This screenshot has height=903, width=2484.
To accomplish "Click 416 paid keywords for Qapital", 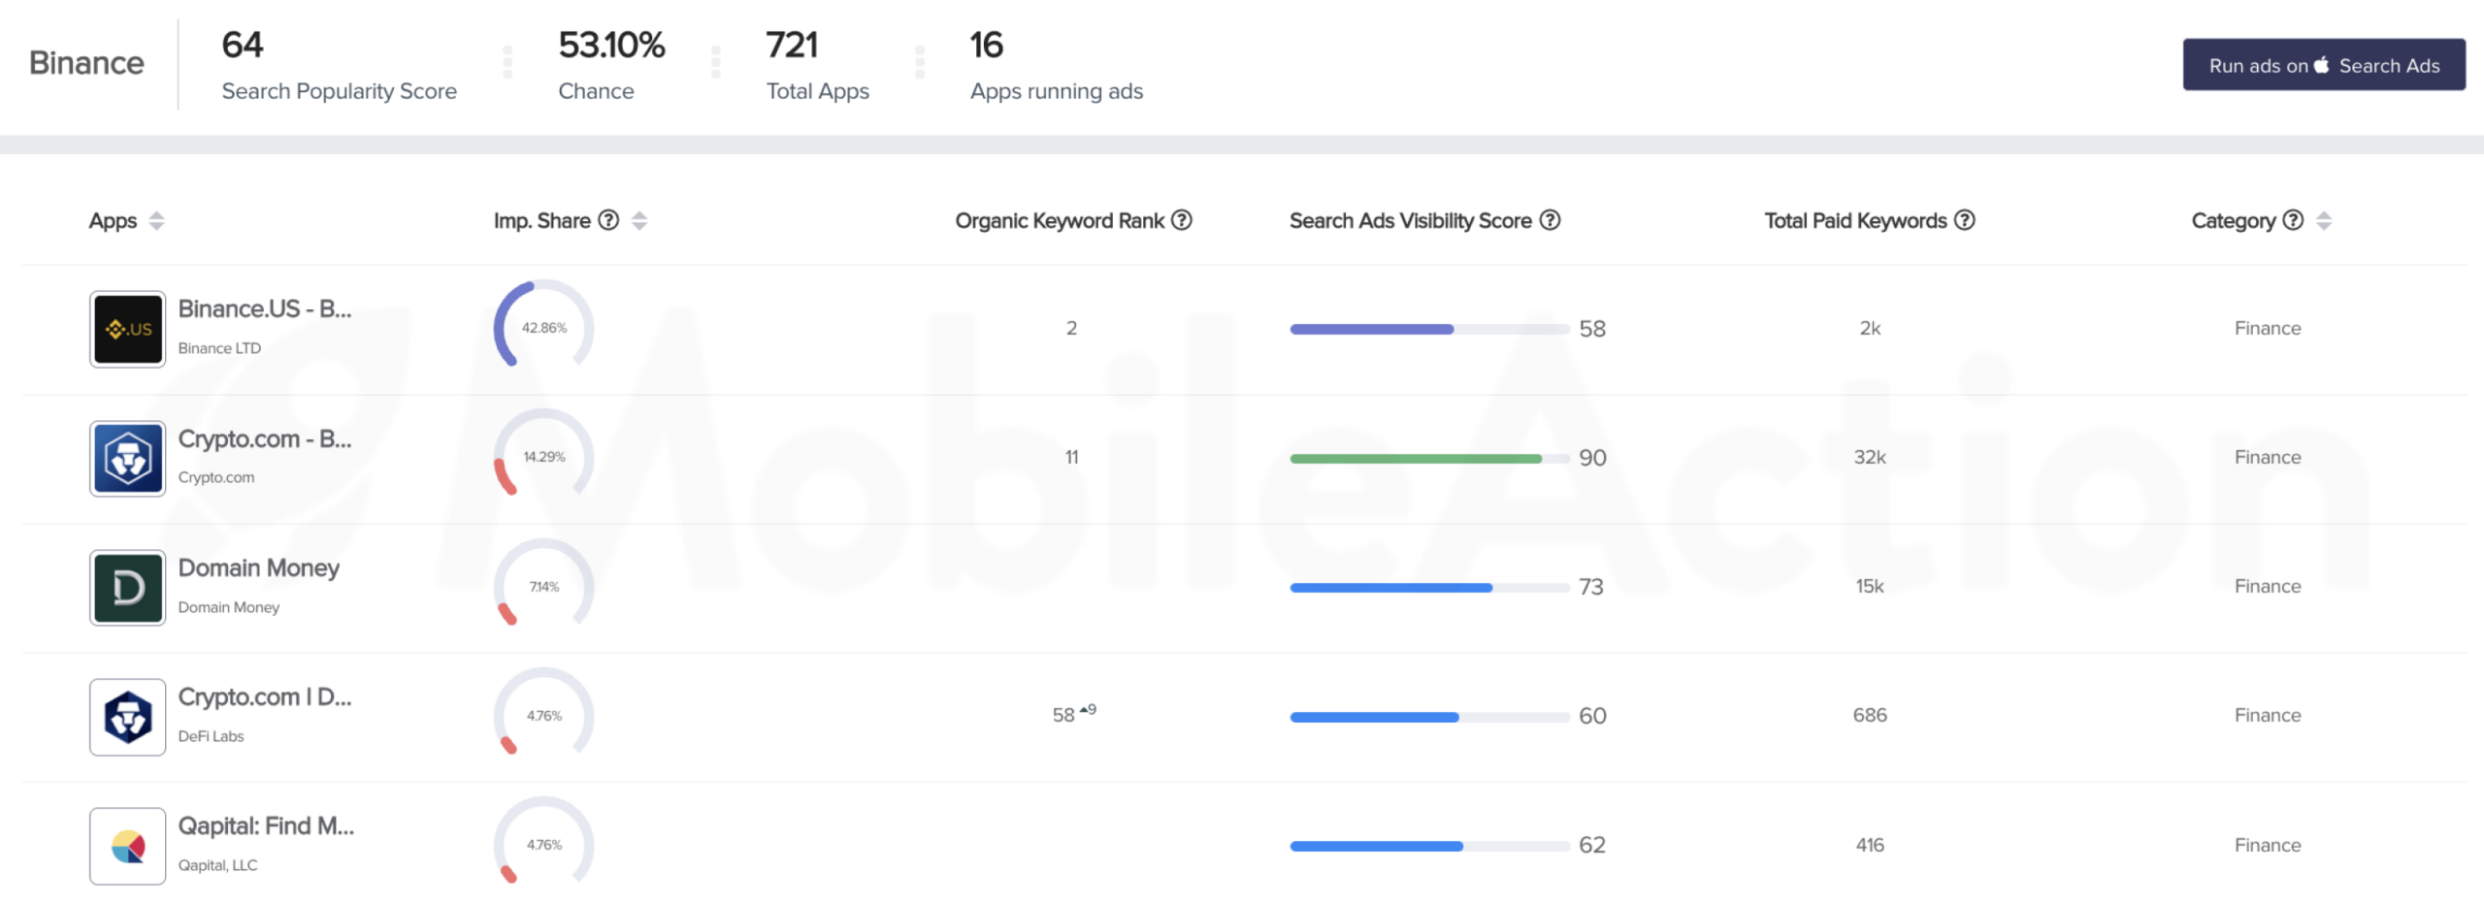I will [x=1870, y=845].
